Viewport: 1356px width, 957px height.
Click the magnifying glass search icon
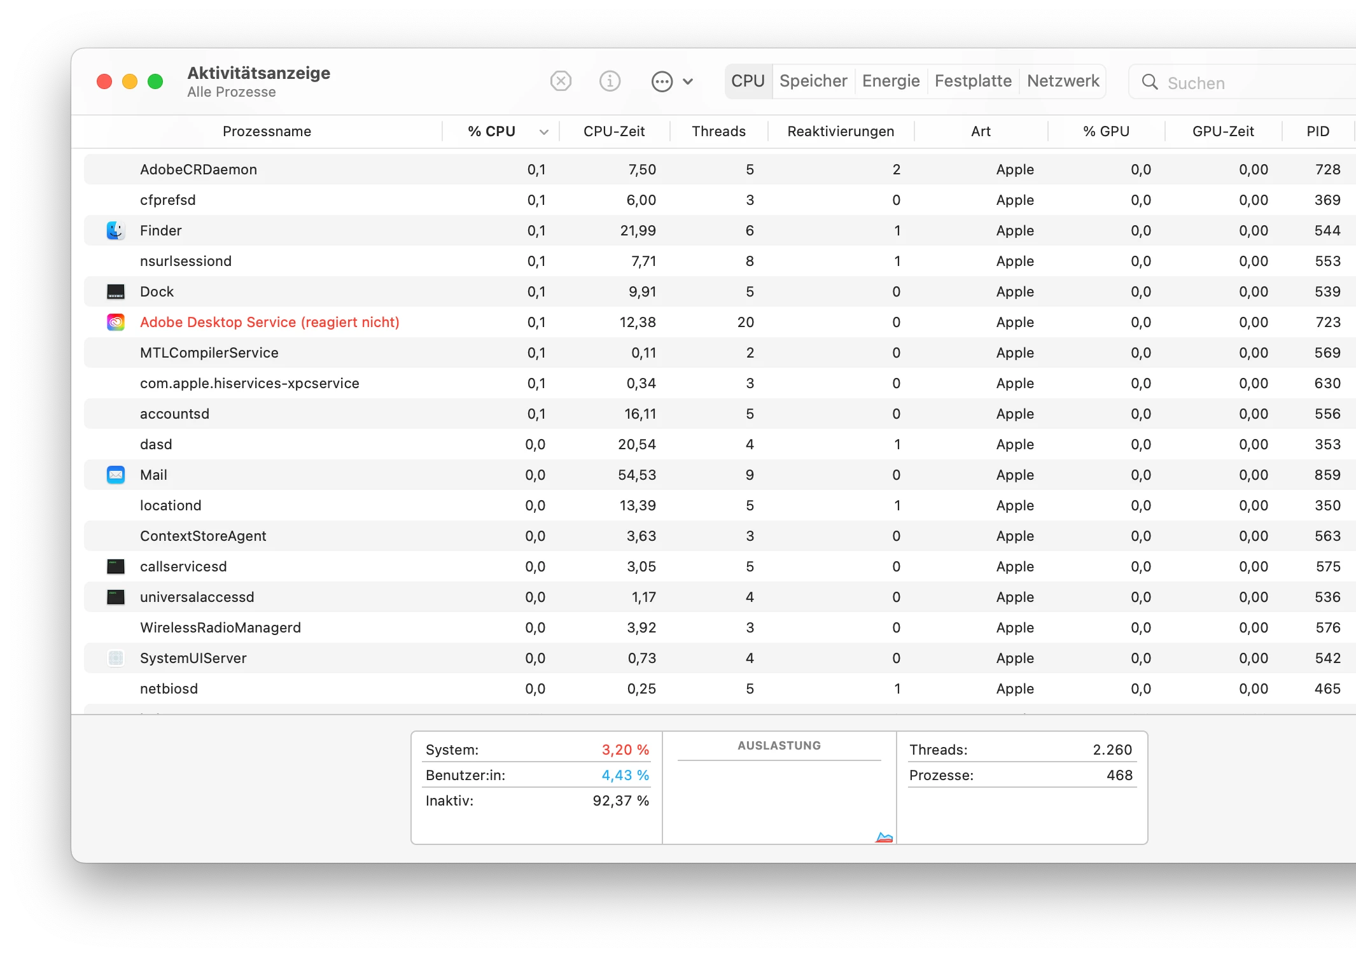pos(1149,82)
